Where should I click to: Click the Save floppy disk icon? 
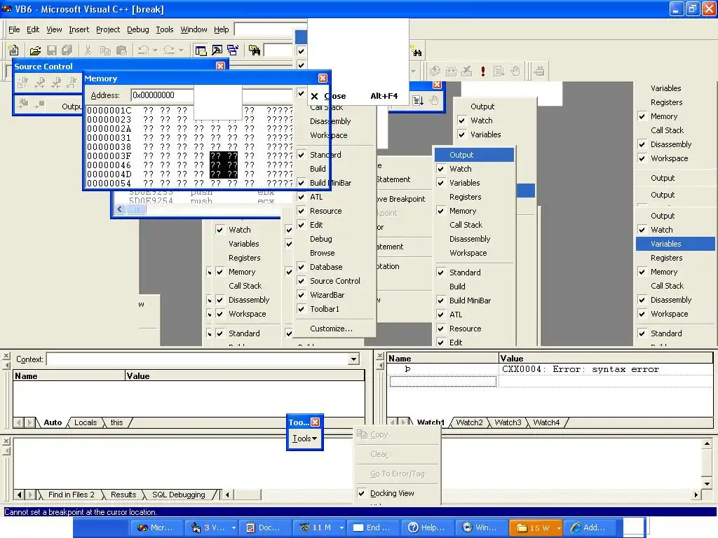pos(52,50)
